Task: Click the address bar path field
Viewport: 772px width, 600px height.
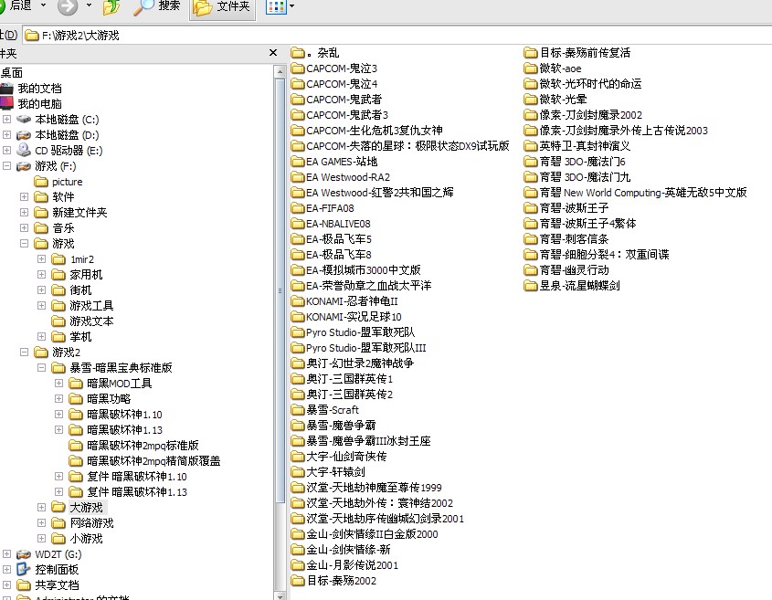Action: [x=365, y=36]
